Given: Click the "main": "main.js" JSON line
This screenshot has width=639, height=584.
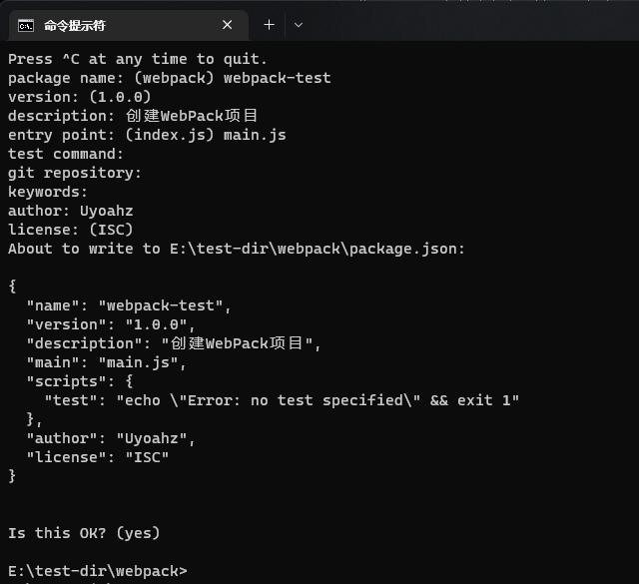Looking at the screenshot, I should click(107, 362).
